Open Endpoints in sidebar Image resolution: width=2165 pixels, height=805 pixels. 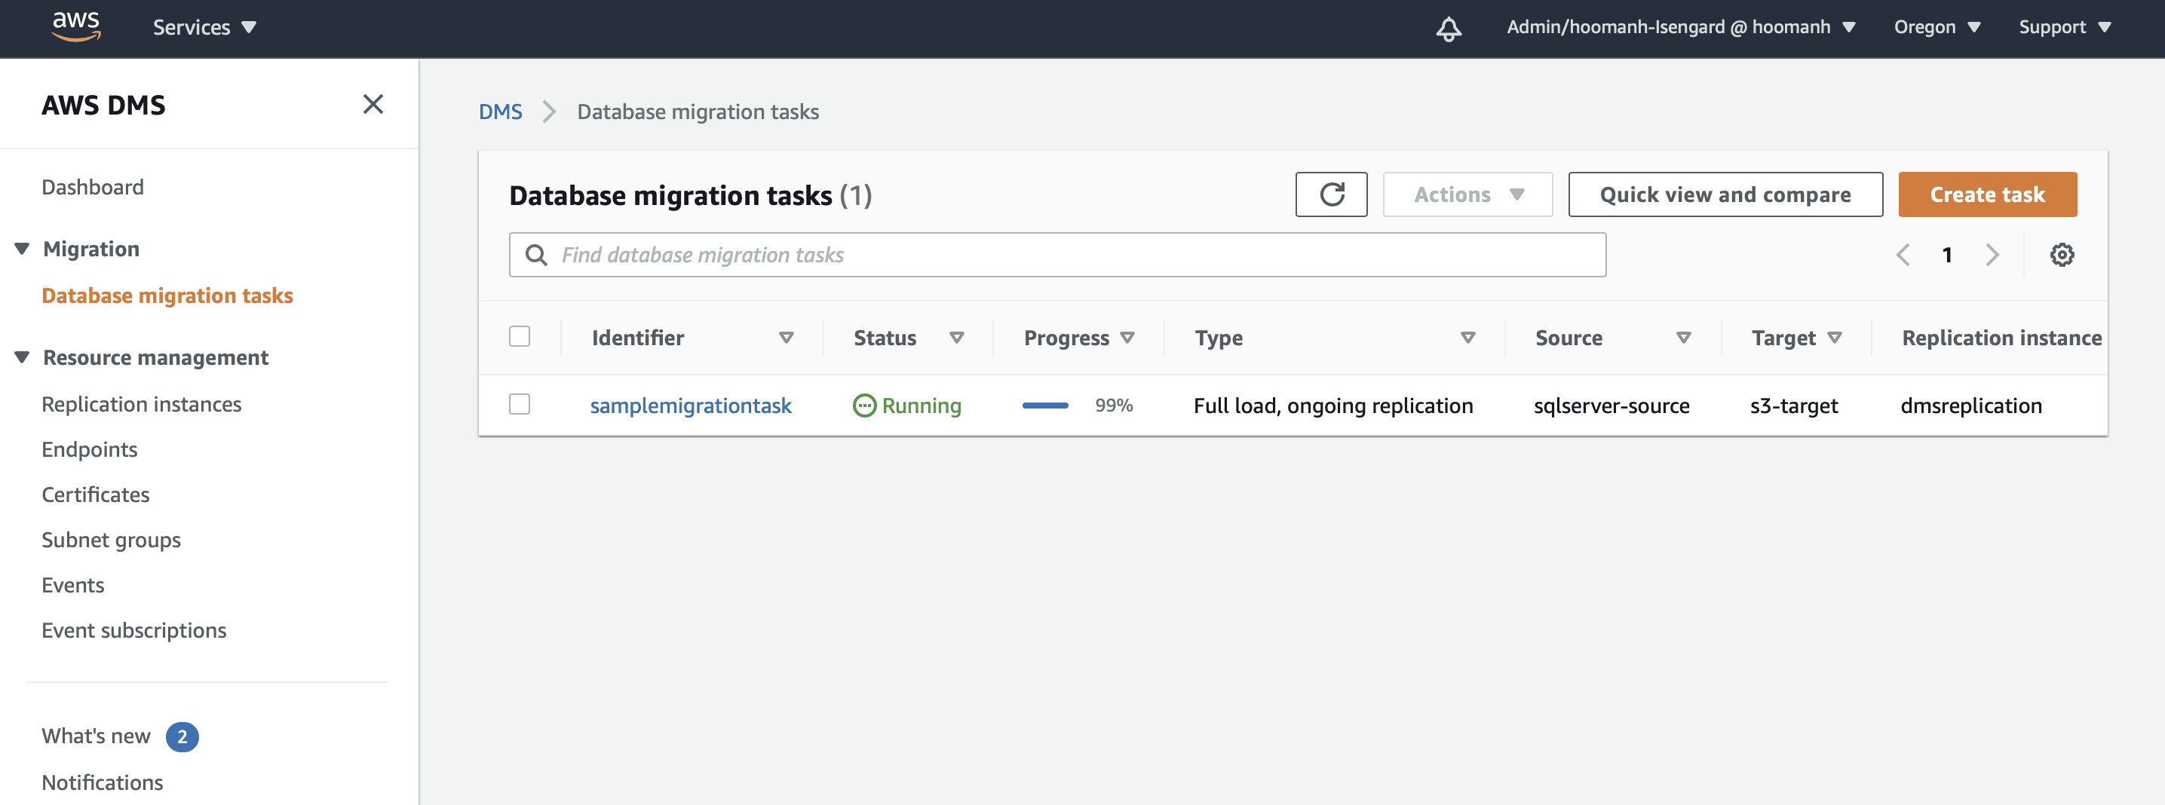pyautogui.click(x=89, y=449)
